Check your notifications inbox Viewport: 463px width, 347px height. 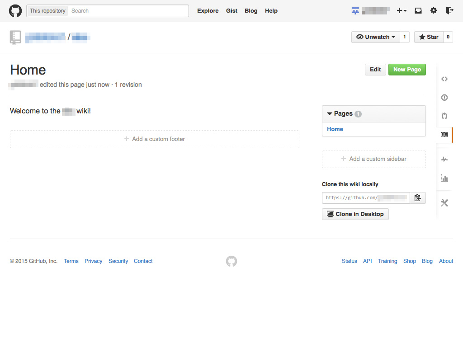pyautogui.click(x=418, y=10)
